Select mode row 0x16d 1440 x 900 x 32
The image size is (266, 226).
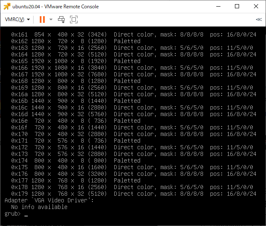pos(134,114)
